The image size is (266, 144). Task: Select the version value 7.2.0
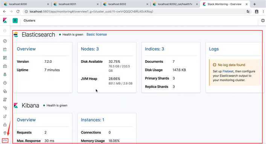tap(48, 62)
